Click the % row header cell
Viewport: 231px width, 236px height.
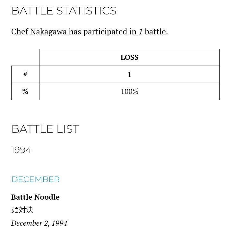click(x=25, y=92)
